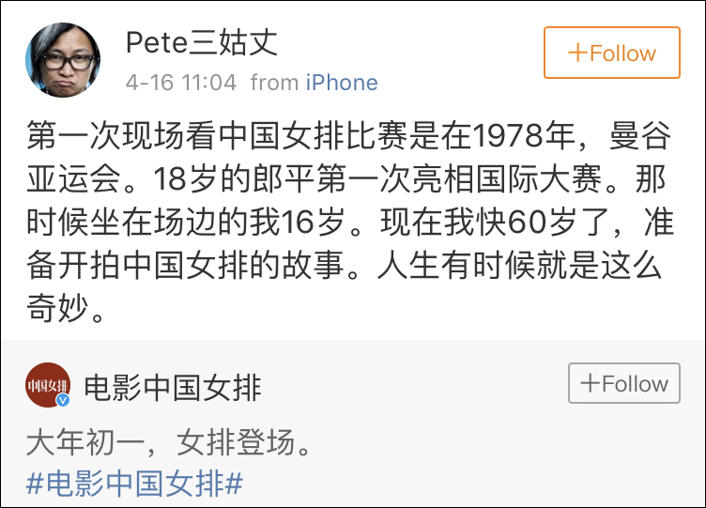Follow 电影中国女排 with the gray button
Viewport: 706px width, 508px height.
click(x=623, y=383)
